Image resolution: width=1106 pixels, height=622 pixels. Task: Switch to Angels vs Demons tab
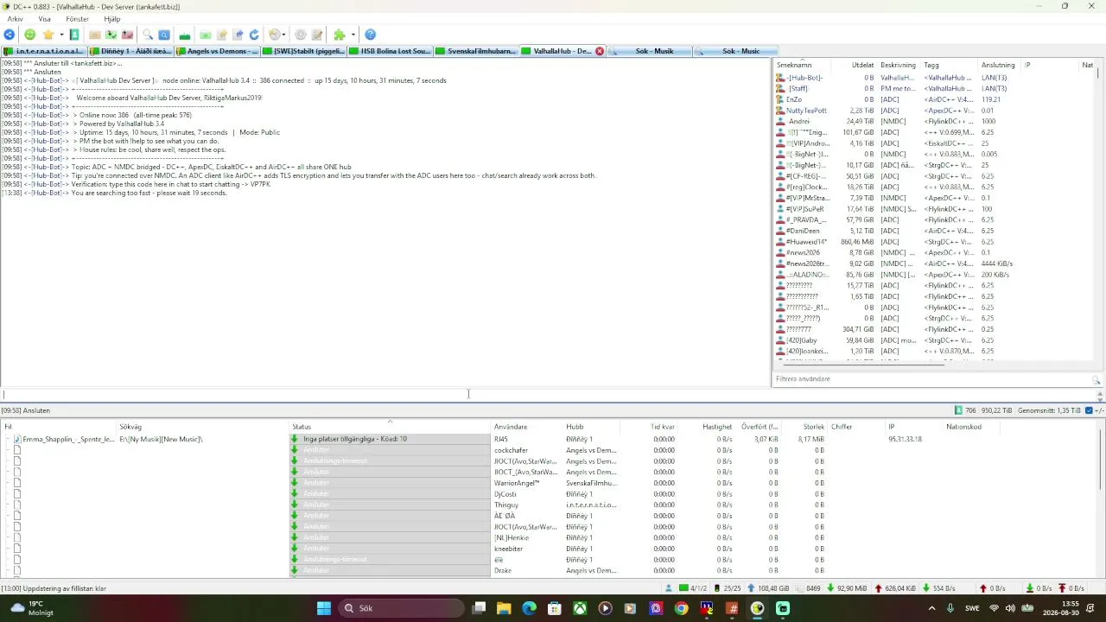coord(217,51)
